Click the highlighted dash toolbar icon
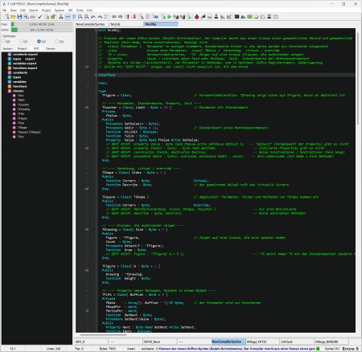Viewport: 362px width, 352px height. [x=68, y=17]
